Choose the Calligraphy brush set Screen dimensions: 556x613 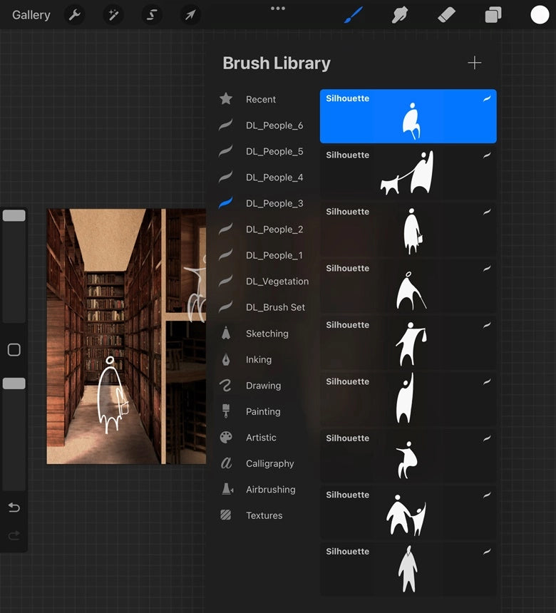pyautogui.click(x=269, y=464)
